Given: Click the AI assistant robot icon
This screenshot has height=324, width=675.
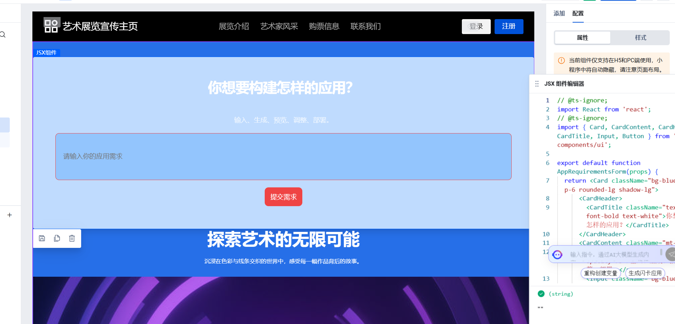Looking at the screenshot, I should (x=557, y=254).
